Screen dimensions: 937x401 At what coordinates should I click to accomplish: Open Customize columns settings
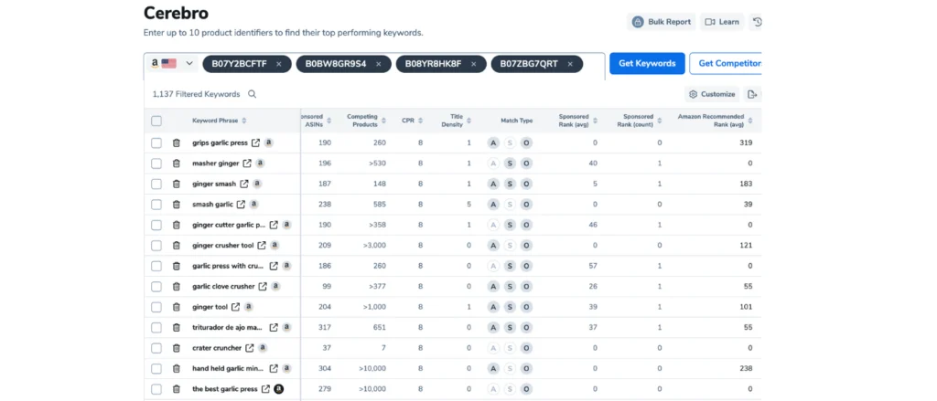click(712, 94)
